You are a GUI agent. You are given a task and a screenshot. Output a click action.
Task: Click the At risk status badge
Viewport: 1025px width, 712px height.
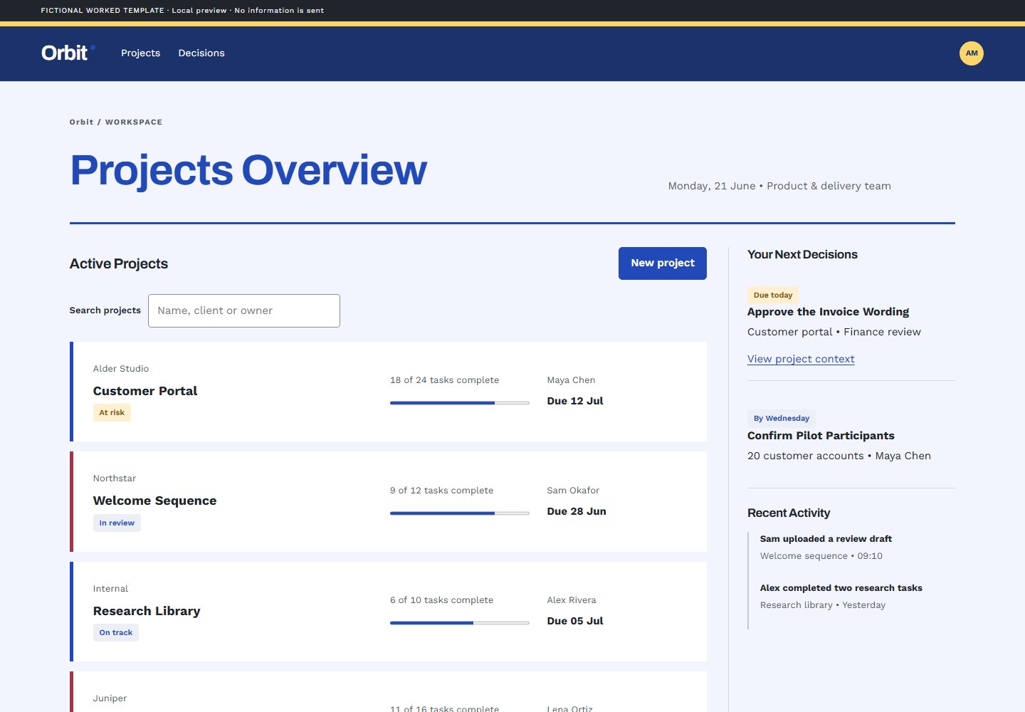tap(112, 413)
